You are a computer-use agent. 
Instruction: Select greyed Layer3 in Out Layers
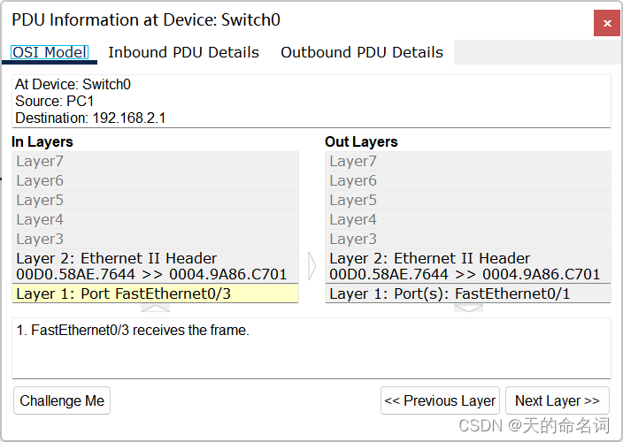[x=468, y=239]
